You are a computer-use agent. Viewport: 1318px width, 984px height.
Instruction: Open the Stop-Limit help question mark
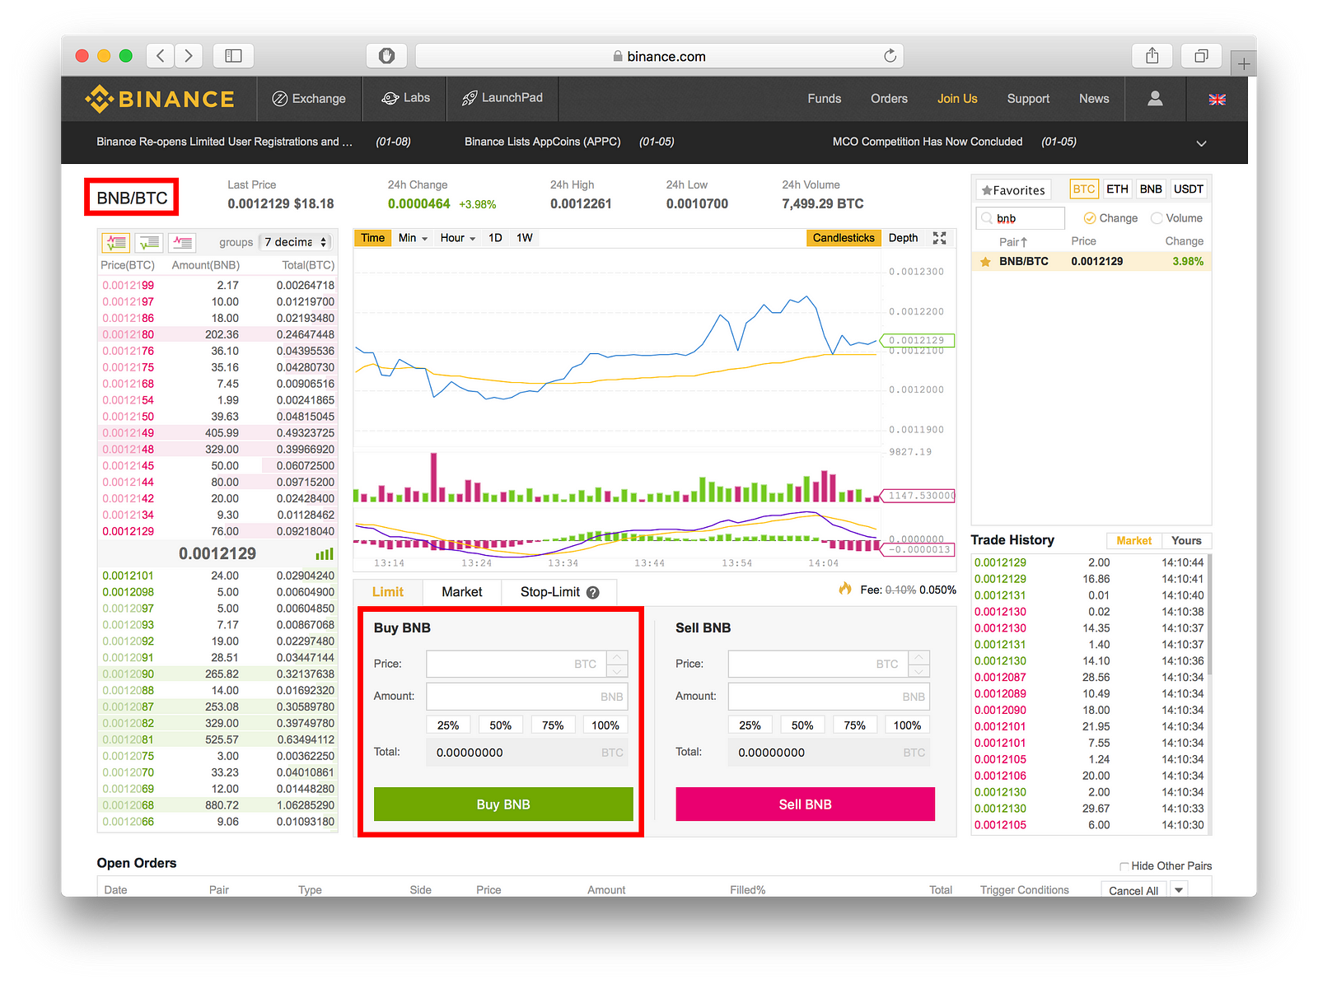click(593, 592)
